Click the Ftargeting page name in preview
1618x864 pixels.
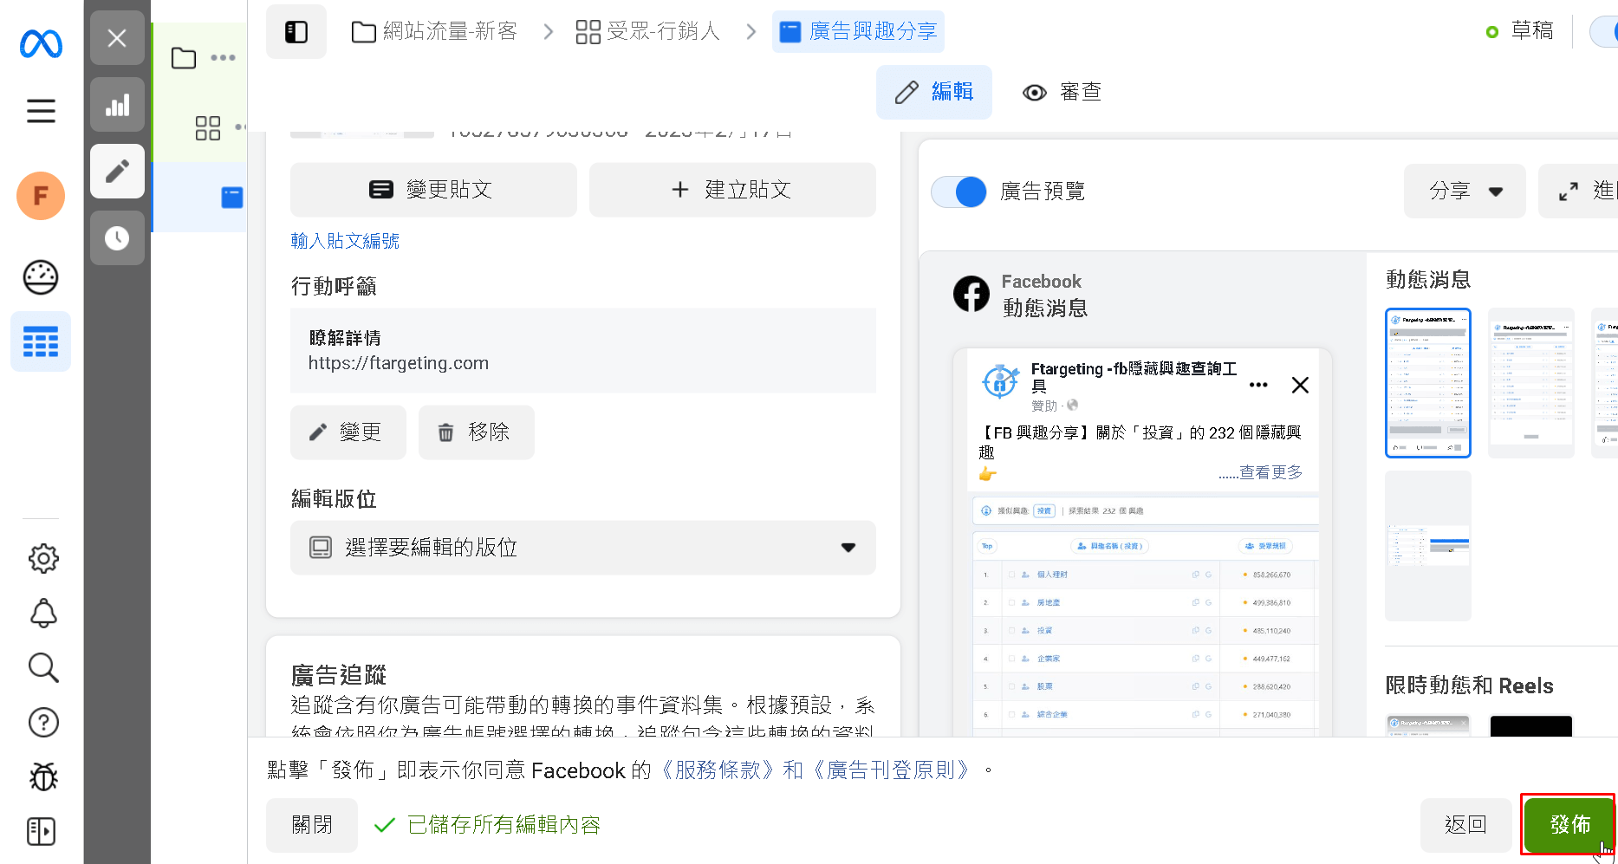(x=1134, y=377)
